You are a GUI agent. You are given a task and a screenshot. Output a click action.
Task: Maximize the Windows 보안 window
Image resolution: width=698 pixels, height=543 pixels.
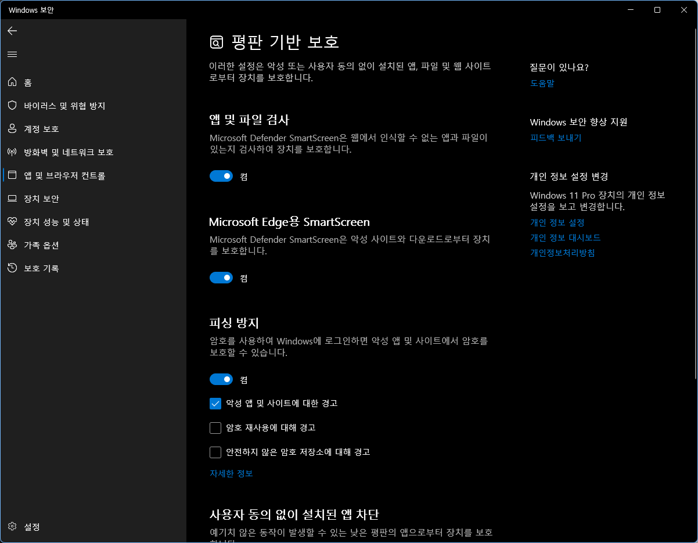coord(657,10)
